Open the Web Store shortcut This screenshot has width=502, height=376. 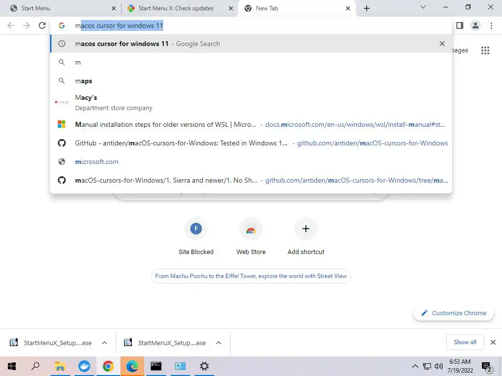tap(251, 236)
